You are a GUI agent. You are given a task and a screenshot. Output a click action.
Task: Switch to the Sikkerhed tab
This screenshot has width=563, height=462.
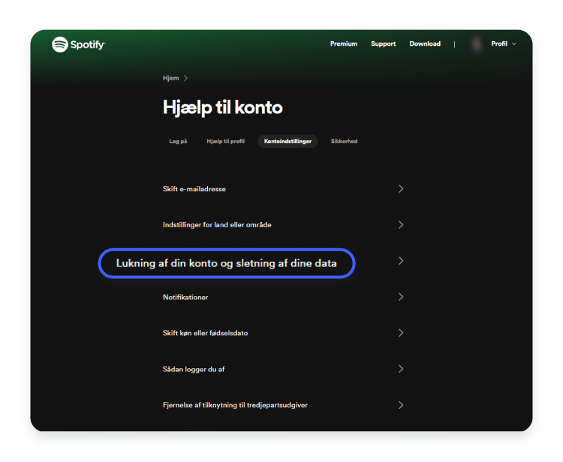click(x=344, y=141)
